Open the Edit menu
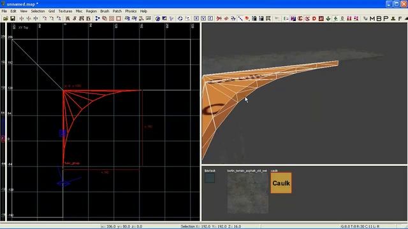408x229 pixels. point(13,11)
